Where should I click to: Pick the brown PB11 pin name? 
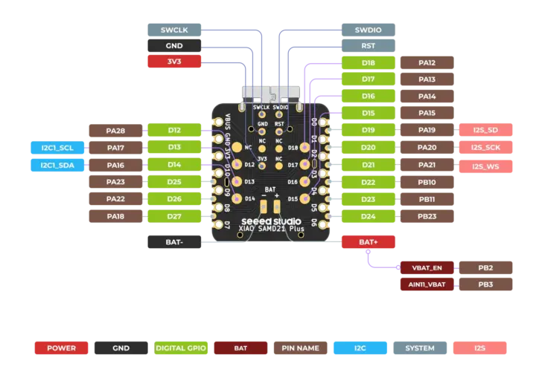[x=427, y=199]
